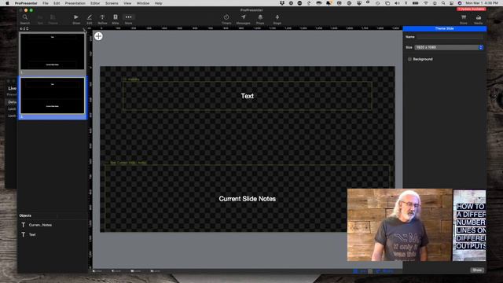Viewport: 503px width, 283px height.
Task: Click the Show button at bottom right
Action: point(477,270)
